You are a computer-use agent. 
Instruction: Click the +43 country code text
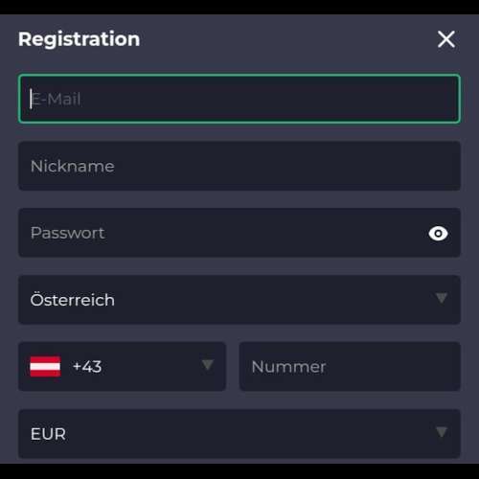tap(87, 367)
